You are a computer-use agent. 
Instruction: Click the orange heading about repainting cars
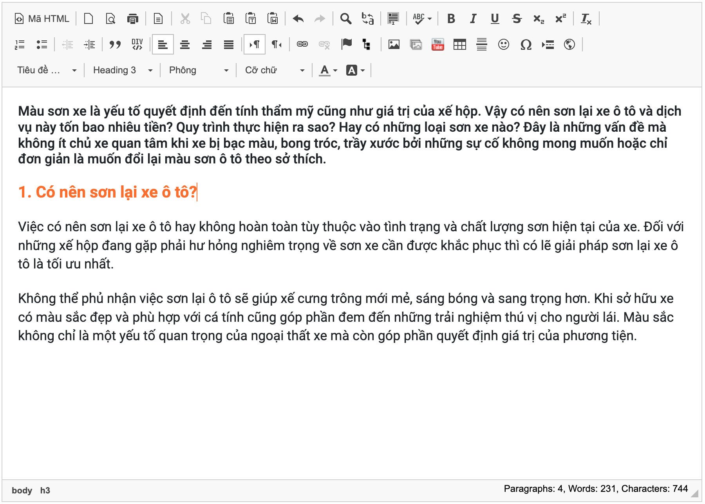(x=107, y=192)
